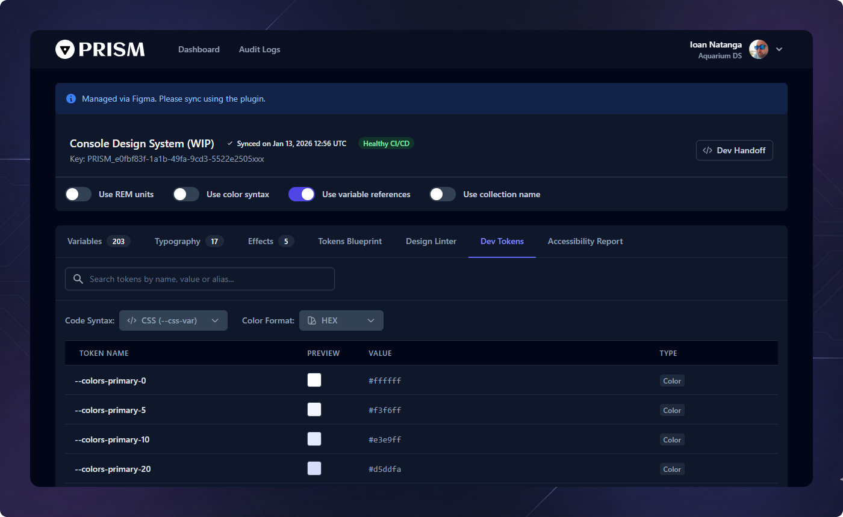Click the code icon inside the CSS syntax selector

[x=132, y=320]
